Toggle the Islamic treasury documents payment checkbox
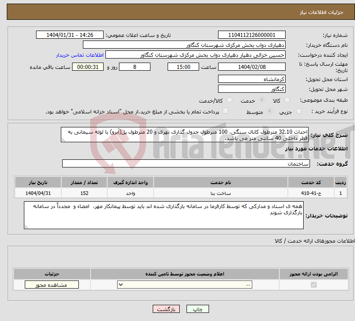Image resolution: width=355 pixels, height=321 pixels. pyautogui.click(x=226, y=111)
